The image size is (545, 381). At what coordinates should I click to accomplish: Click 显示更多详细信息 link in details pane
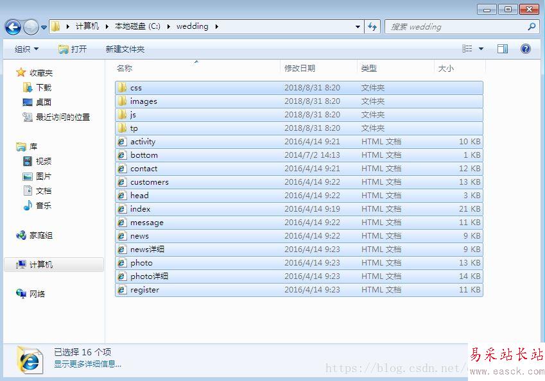87,364
